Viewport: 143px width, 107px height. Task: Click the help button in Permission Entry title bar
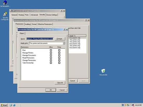tap(64, 30)
